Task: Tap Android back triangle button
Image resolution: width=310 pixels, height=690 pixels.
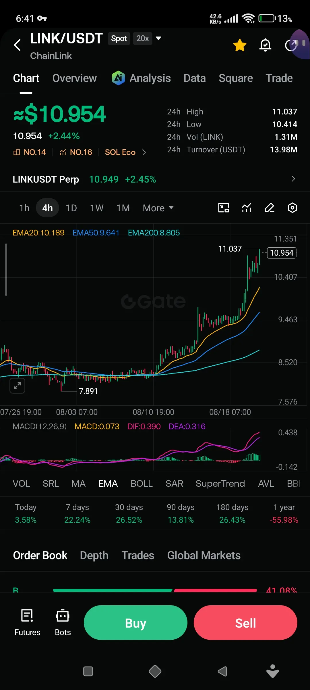Action: [222, 671]
